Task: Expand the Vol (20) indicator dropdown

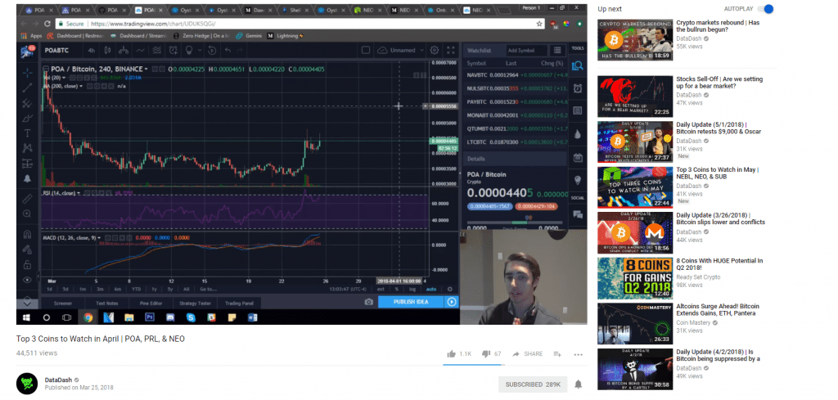Action: click(64, 78)
